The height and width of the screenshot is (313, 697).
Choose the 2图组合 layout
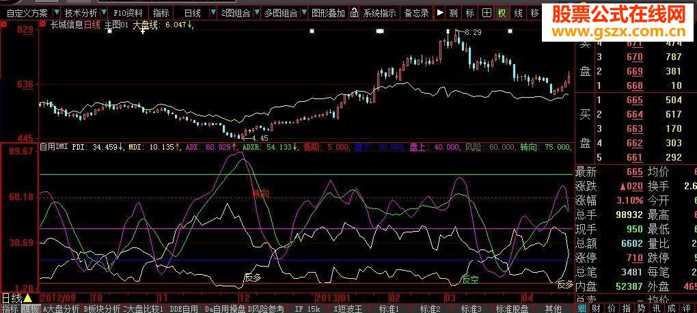pos(236,13)
